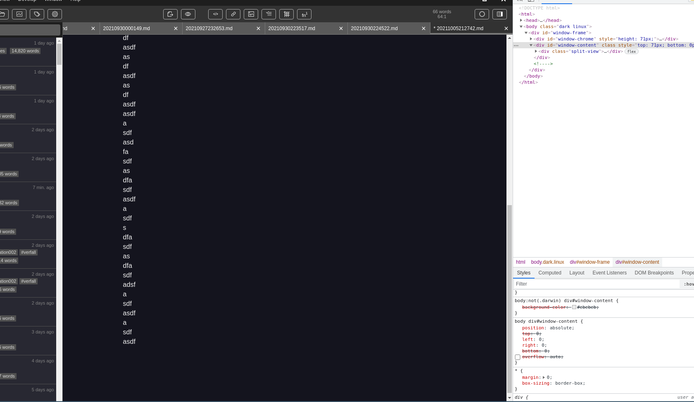The width and height of the screenshot is (694, 402).
Task: Click the word asd in editor
Action: [x=128, y=142]
